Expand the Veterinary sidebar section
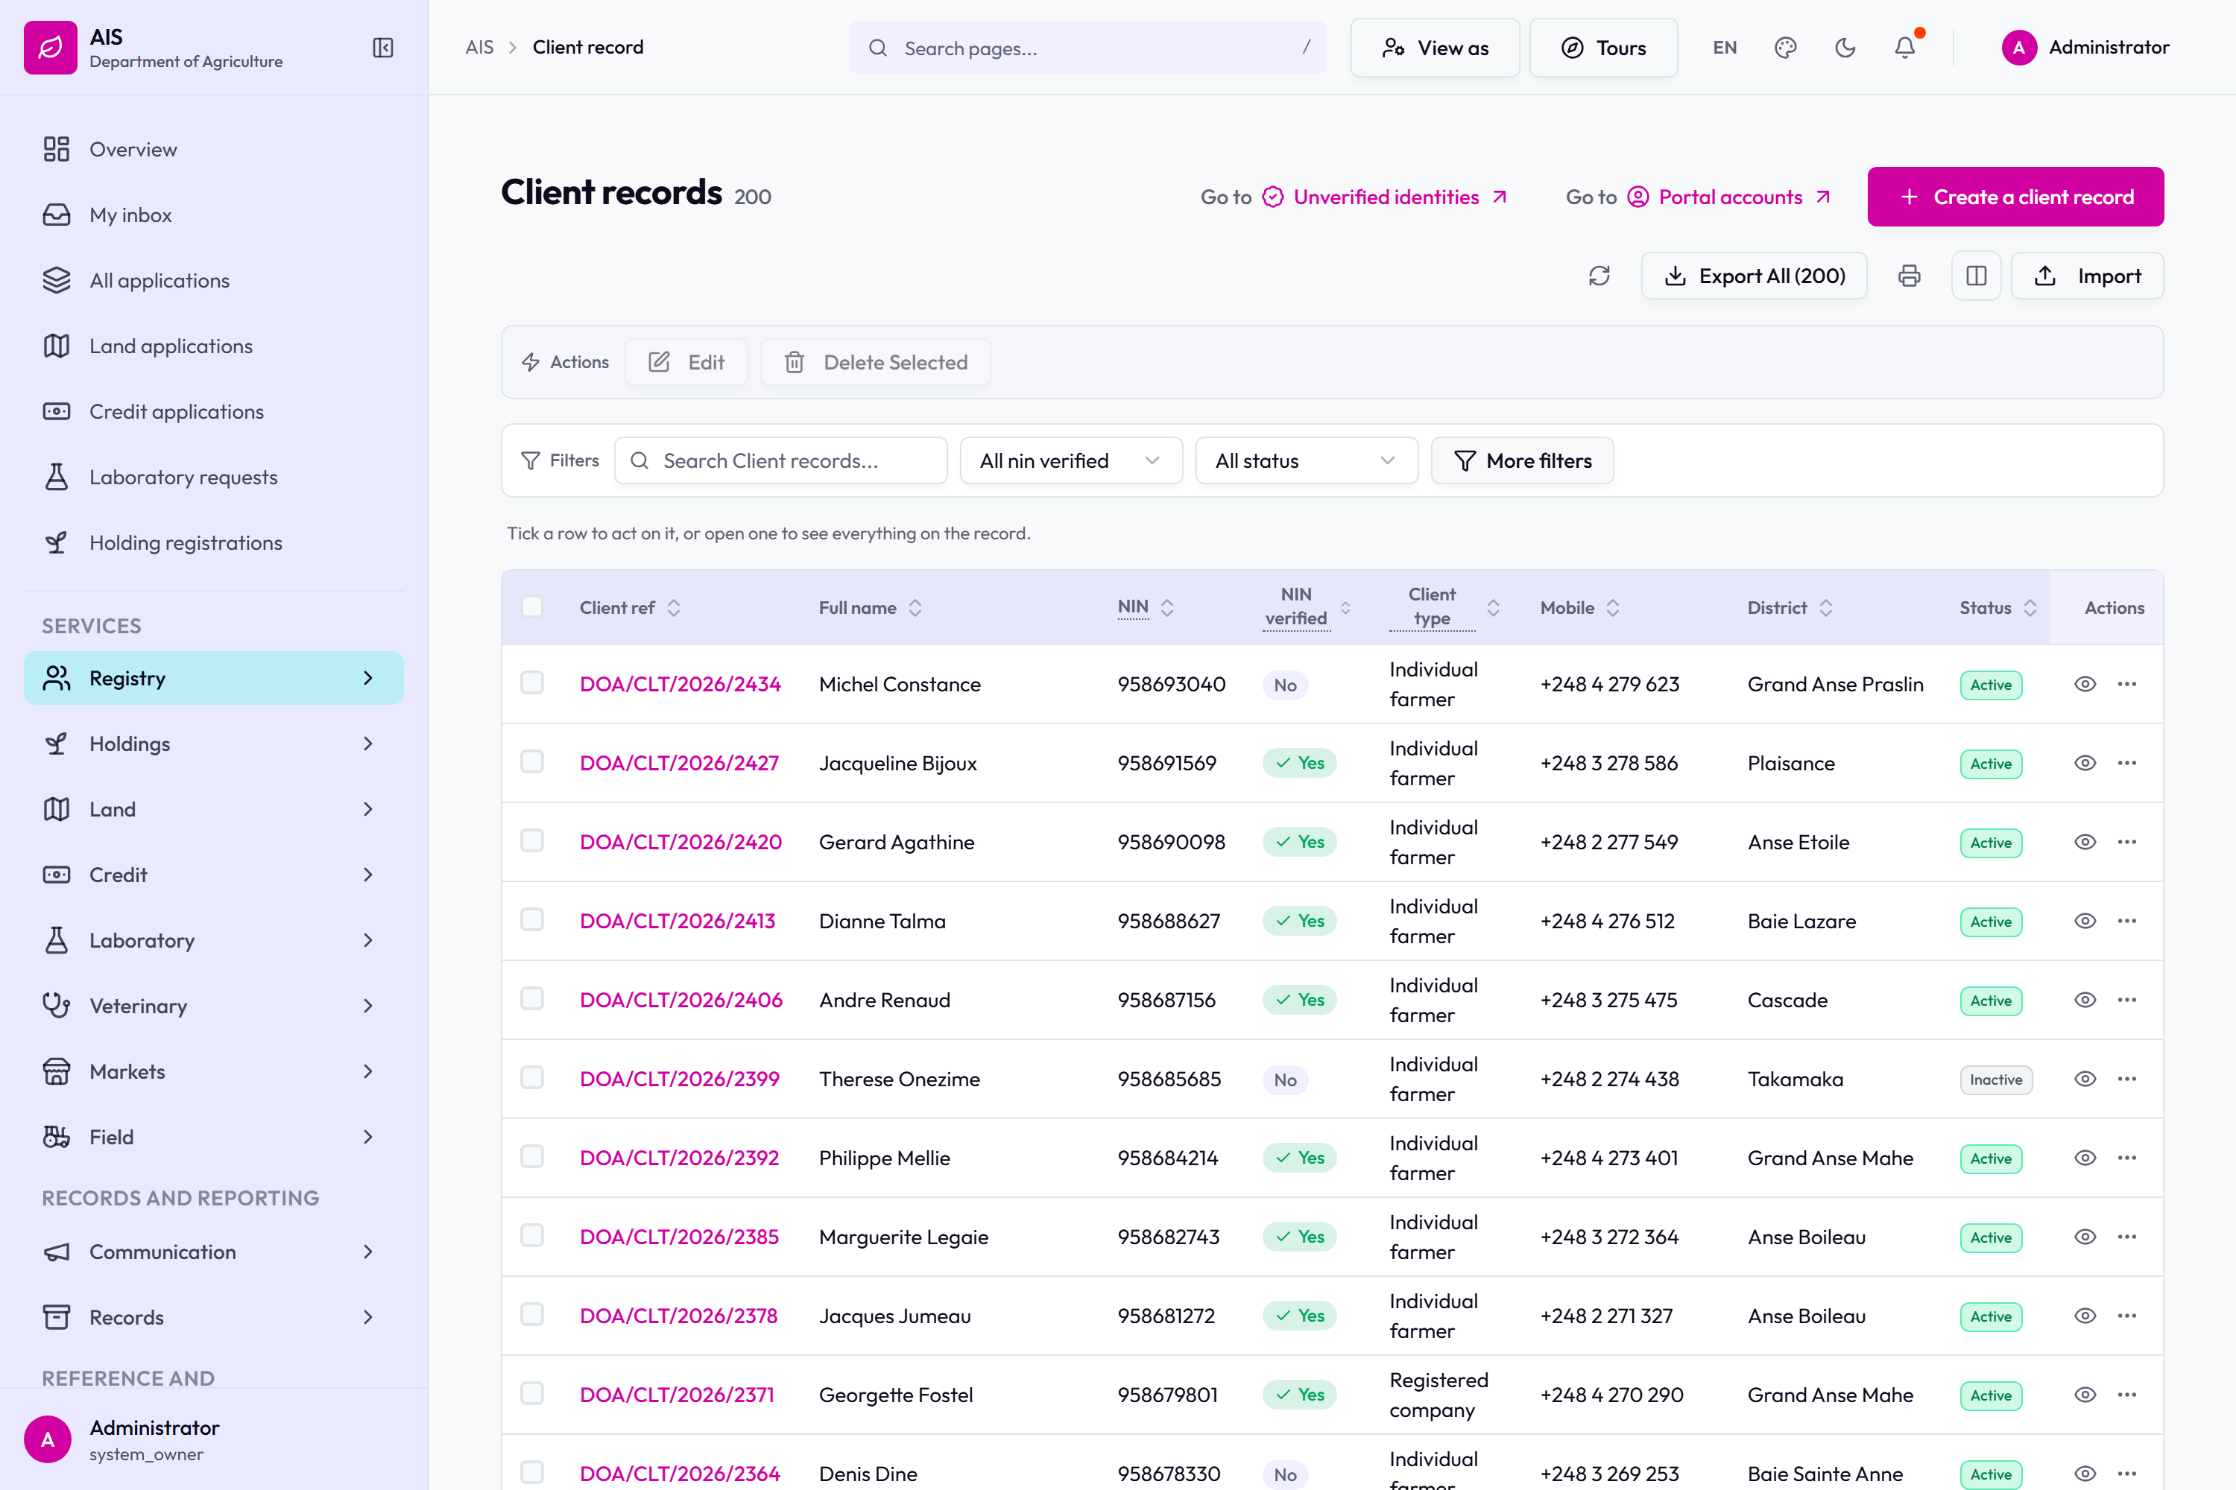Viewport: 2236px width, 1490px height. (x=214, y=1005)
